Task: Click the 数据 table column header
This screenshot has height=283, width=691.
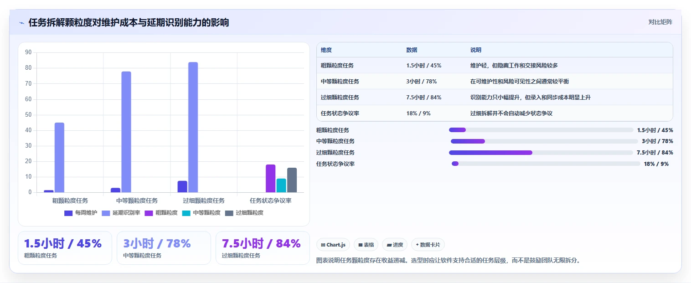Action: (412, 50)
